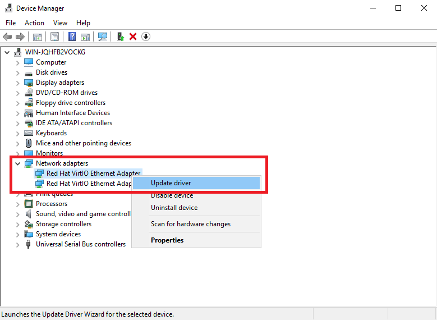Click the Properties sheet toolbar icon

tap(54, 36)
